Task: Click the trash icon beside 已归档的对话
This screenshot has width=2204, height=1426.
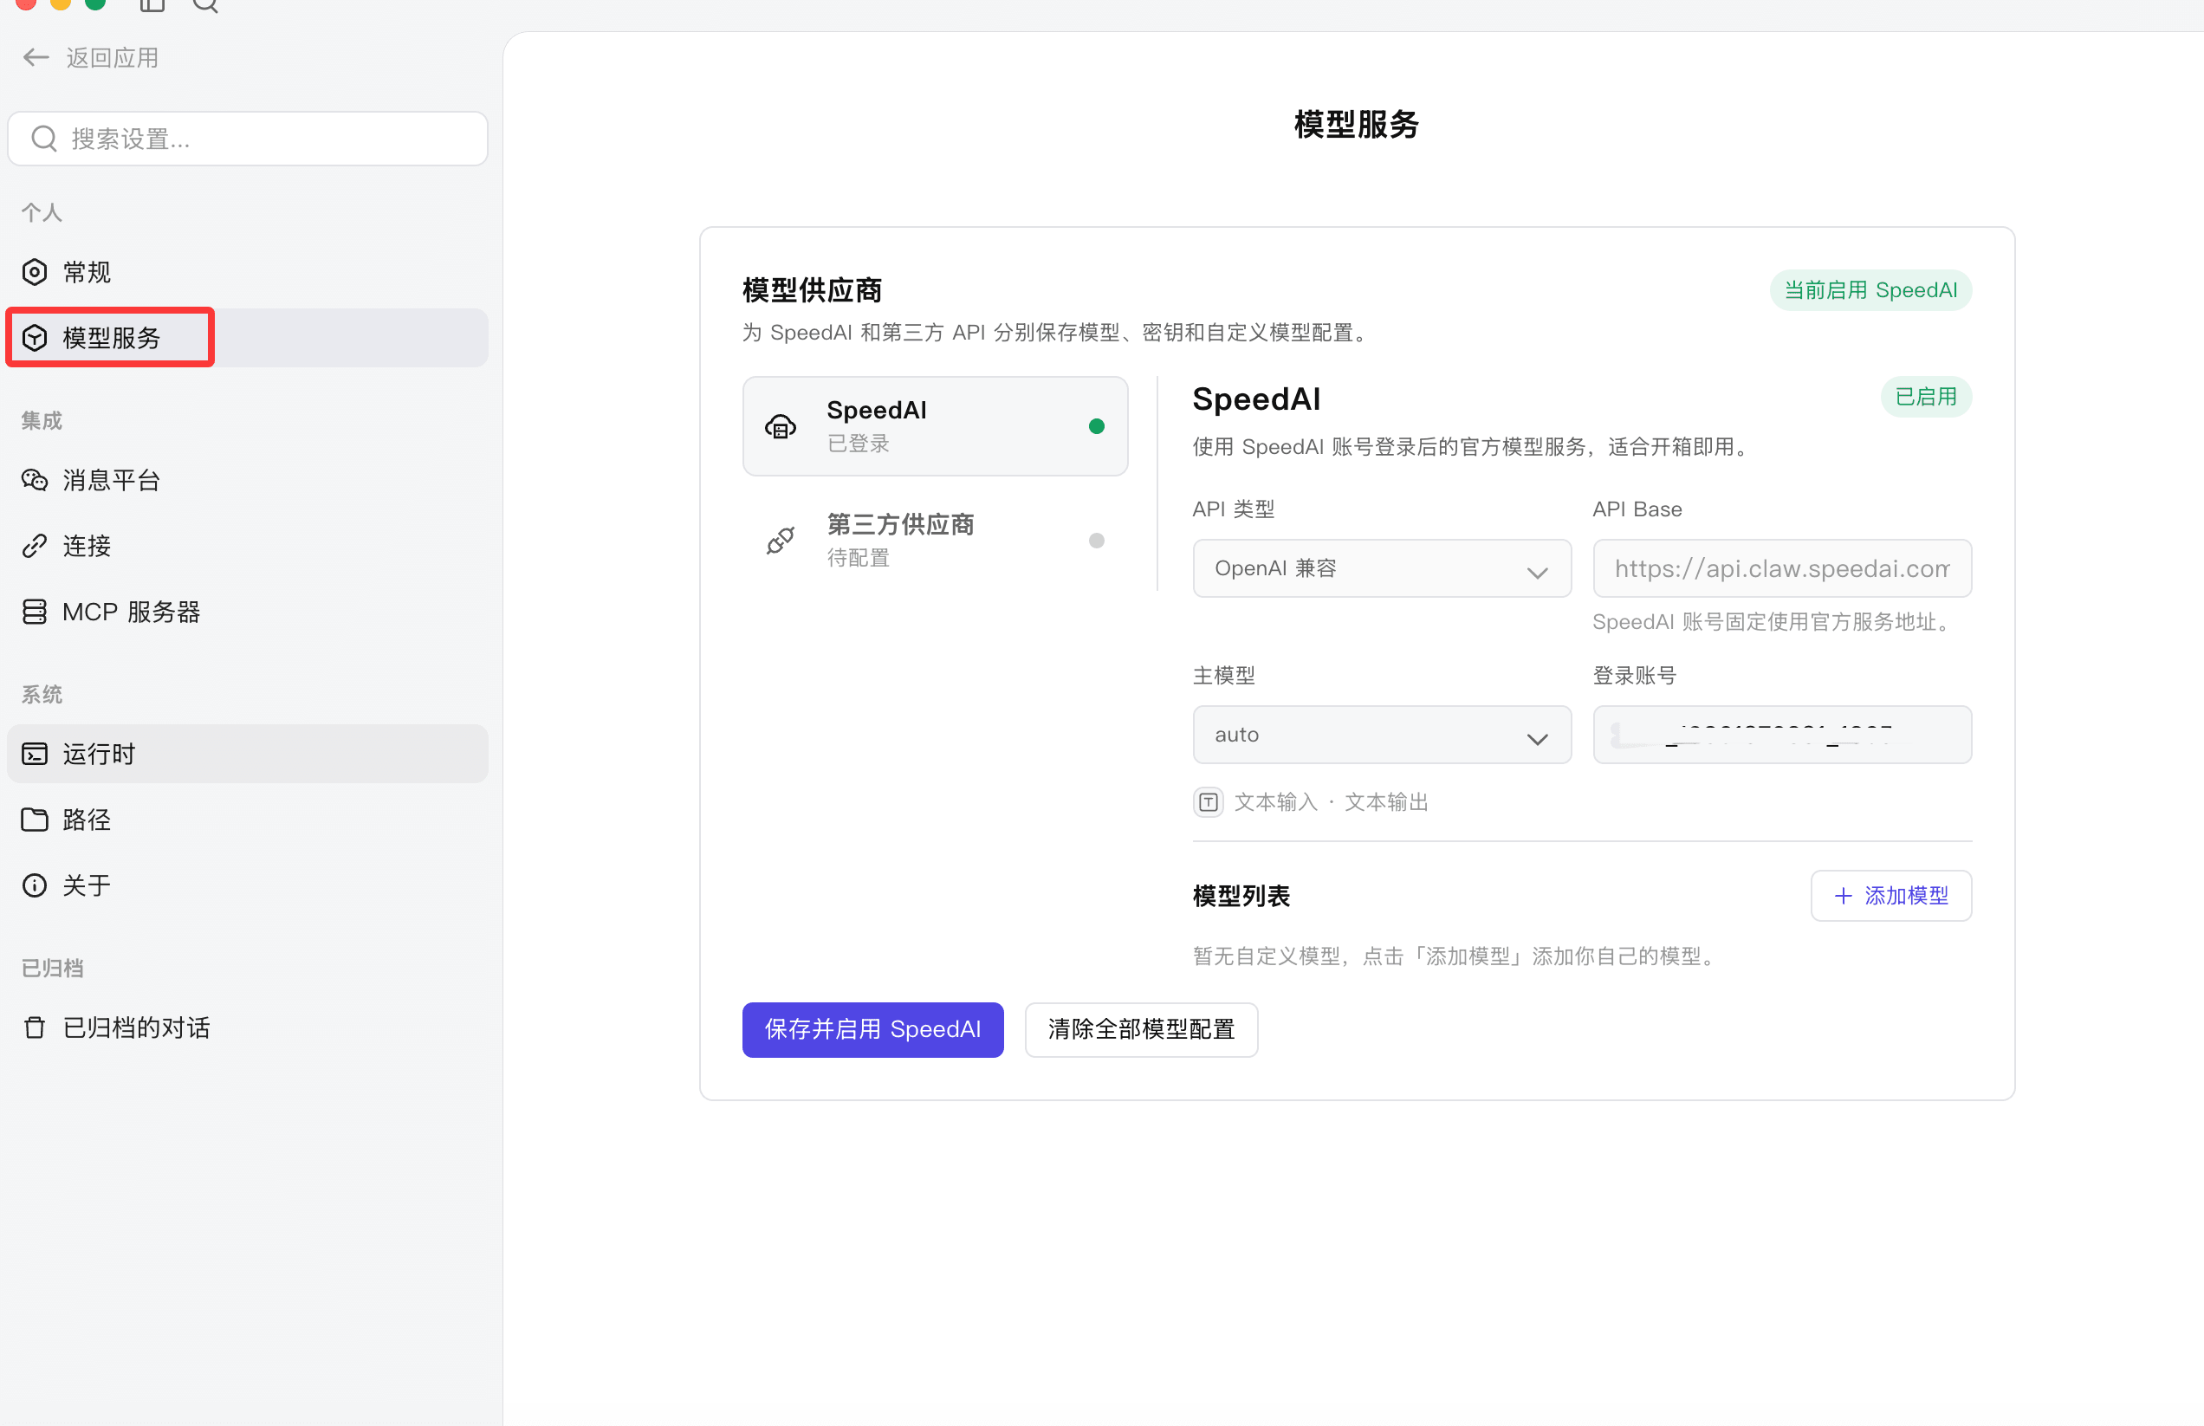Action: point(35,1027)
